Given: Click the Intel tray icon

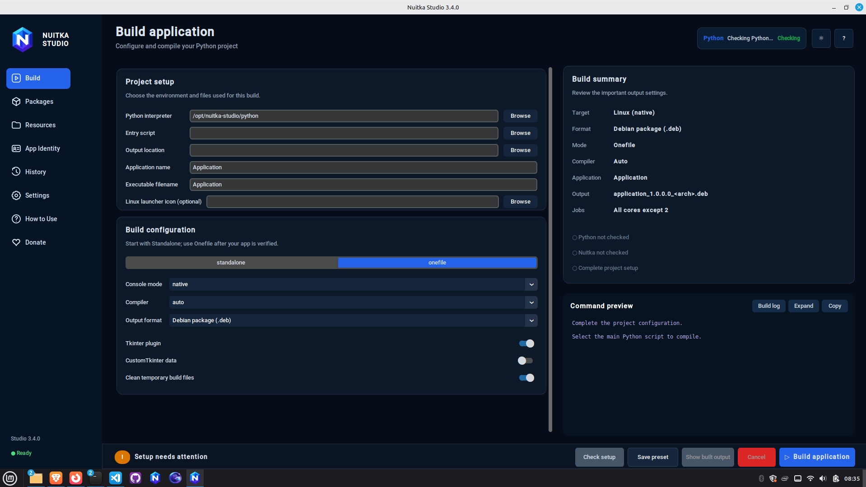Looking at the screenshot, I should [785, 478].
